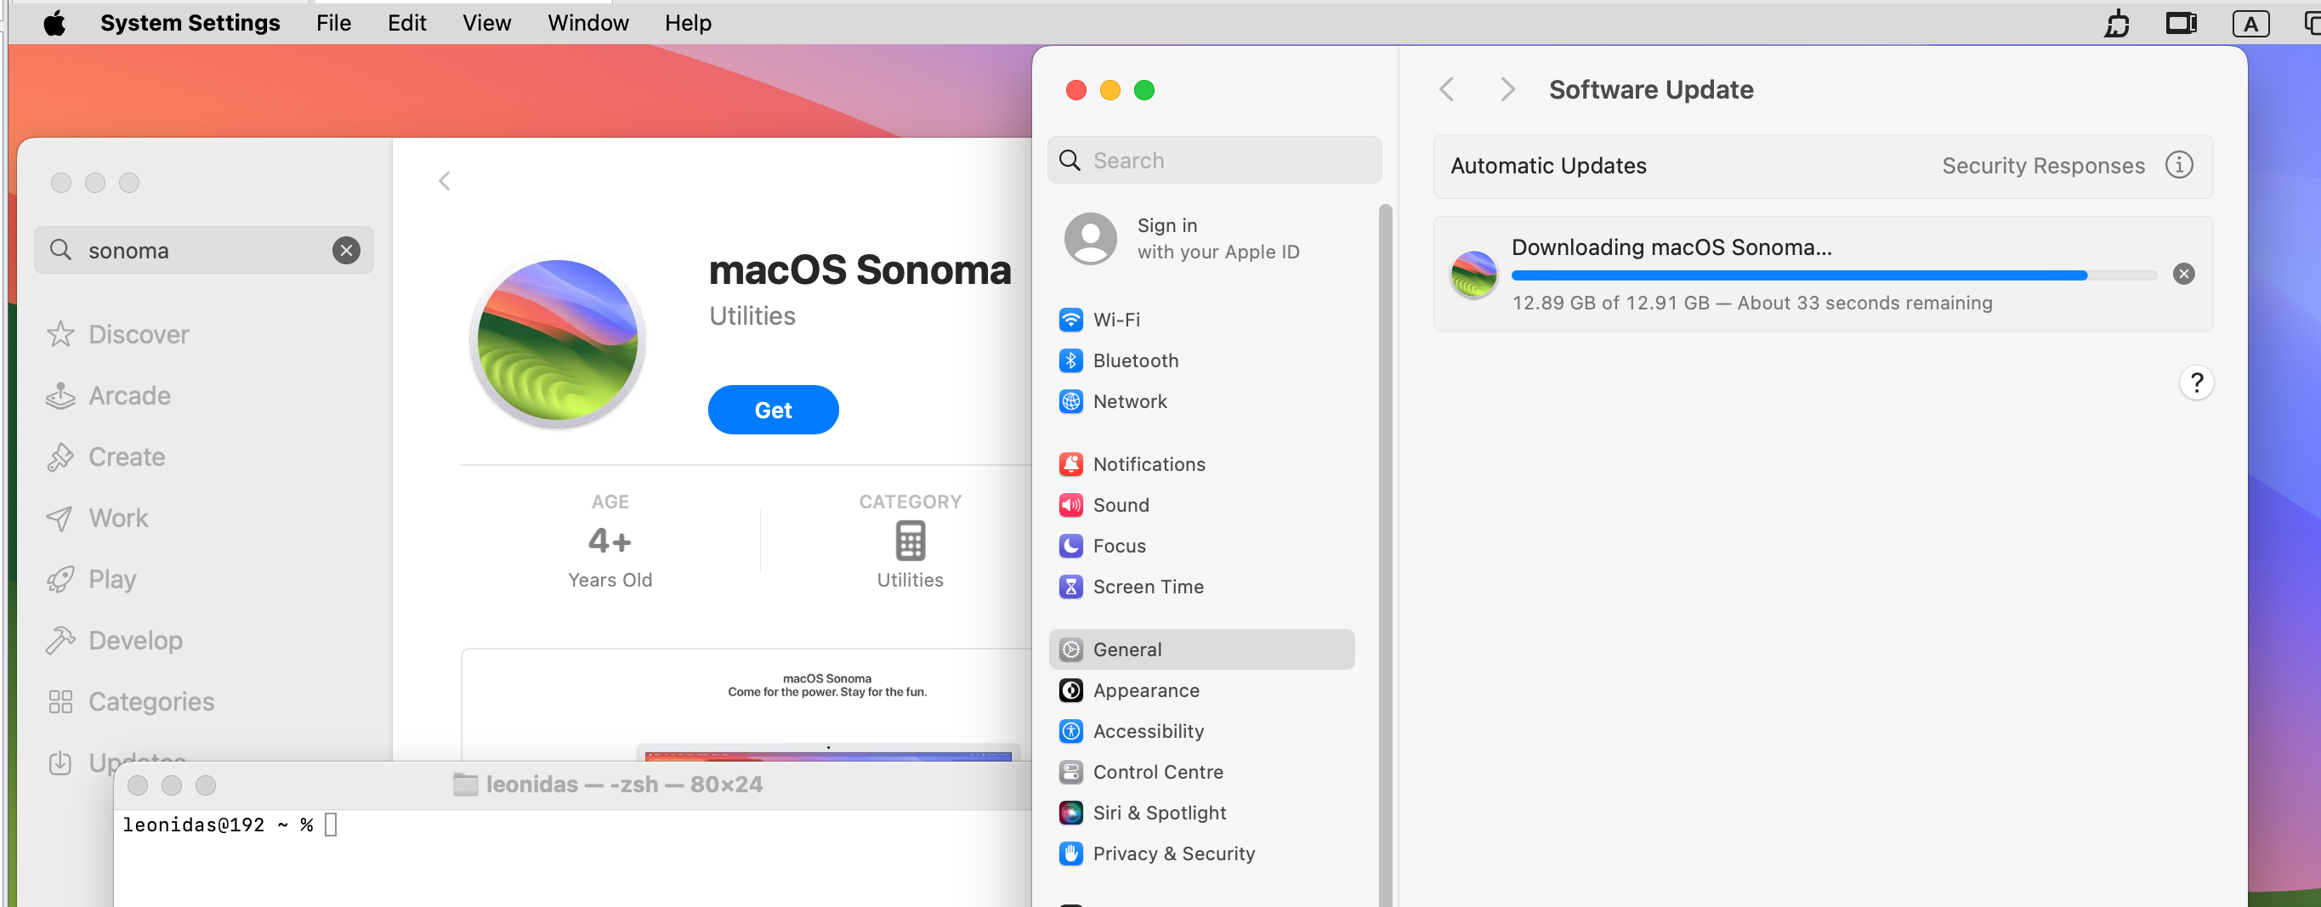Click the Automatic Updates row
This screenshot has height=907, width=2321.
(1823, 166)
